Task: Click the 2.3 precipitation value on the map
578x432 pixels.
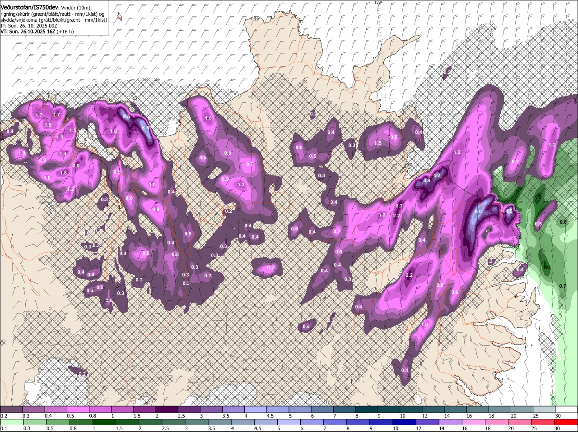Action: point(399,206)
